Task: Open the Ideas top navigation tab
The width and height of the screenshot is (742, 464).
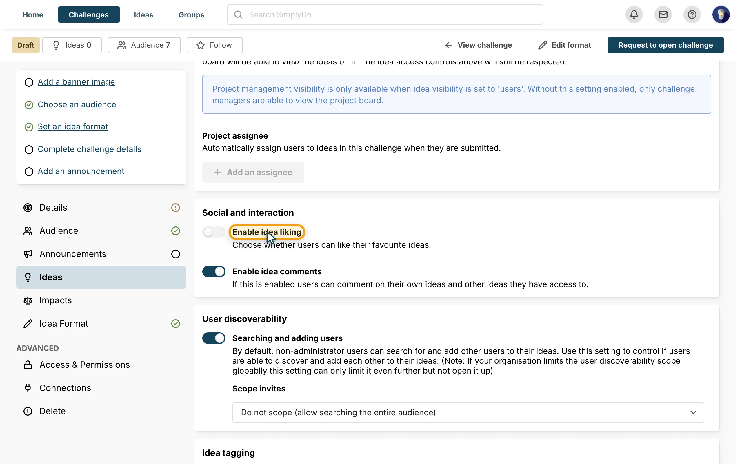Action: click(x=143, y=14)
